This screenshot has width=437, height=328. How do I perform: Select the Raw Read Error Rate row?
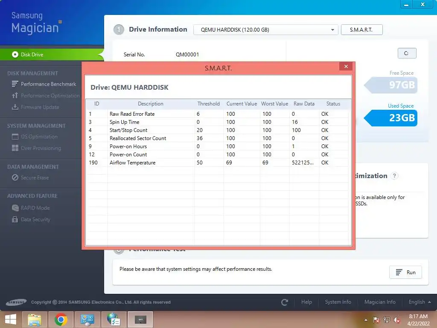(x=217, y=114)
